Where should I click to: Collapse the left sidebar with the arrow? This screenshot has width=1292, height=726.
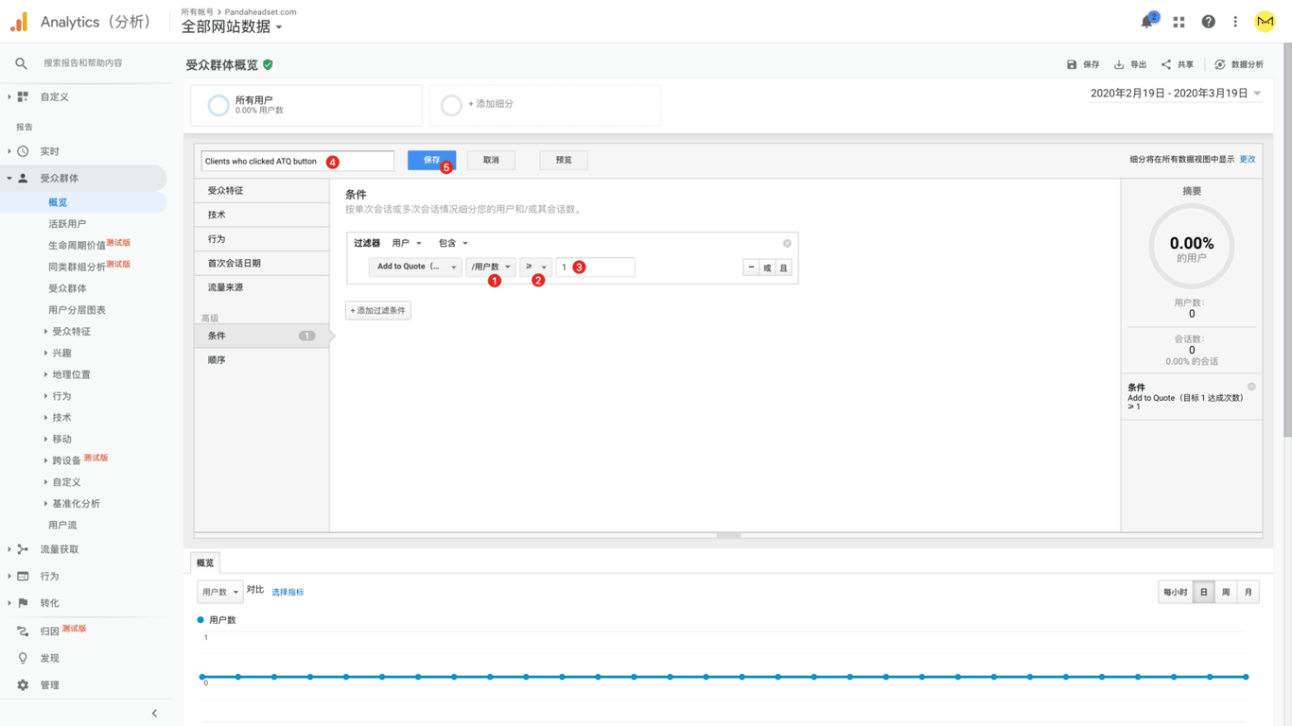click(154, 713)
